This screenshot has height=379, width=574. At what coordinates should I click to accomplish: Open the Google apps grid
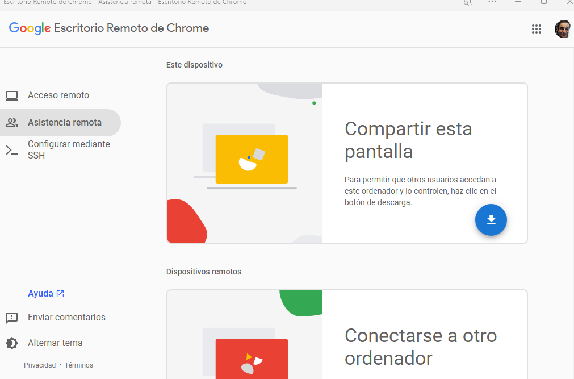pyautogui.click(x=536, y=29)
